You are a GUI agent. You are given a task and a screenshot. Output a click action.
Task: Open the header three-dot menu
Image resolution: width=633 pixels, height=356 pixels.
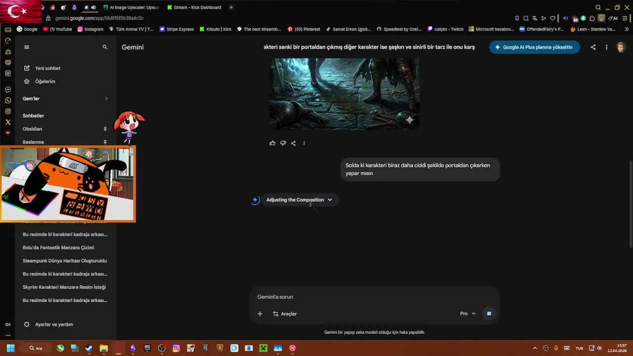click(606, 47)
